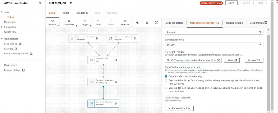This screenshot has height=113, width=278.
Task: Open the Output schema tab
Action: pos(234,23)
